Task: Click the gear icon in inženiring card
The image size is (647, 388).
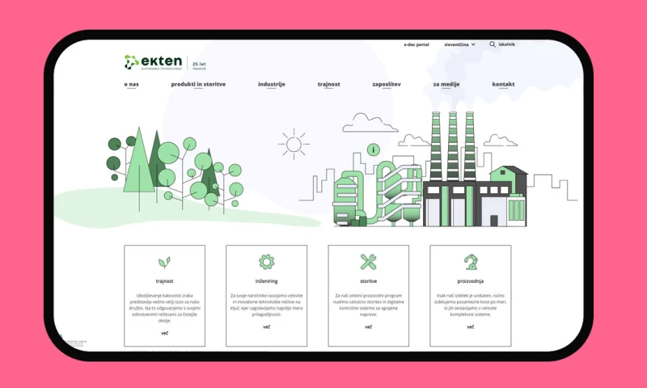Action: coord(267,262)
